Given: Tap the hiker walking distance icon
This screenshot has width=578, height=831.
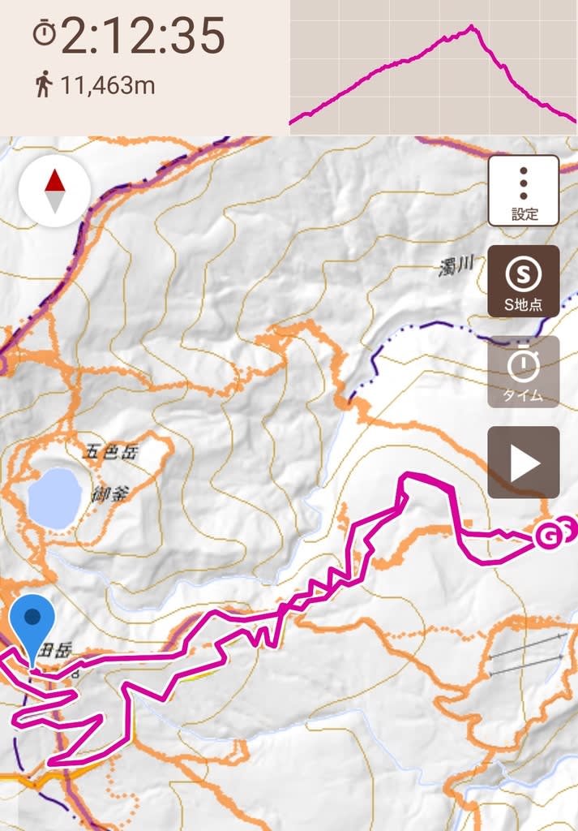Looking at the screenshot, I should pos(45,85).
